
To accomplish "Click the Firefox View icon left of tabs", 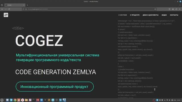I will pos(2,5).
